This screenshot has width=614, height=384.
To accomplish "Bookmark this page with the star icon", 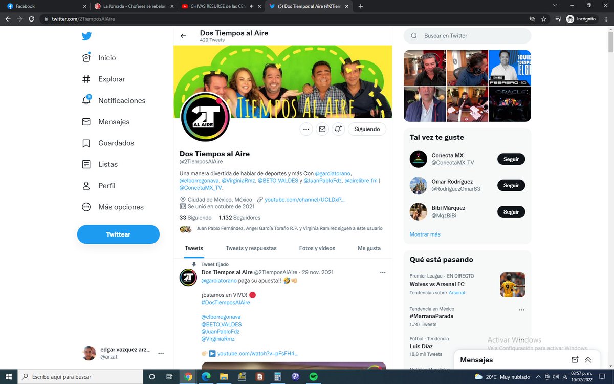I will pos(544,19).
